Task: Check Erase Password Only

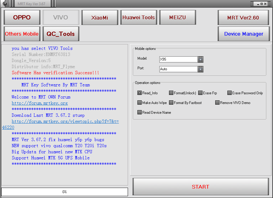Action: point(230,93)
